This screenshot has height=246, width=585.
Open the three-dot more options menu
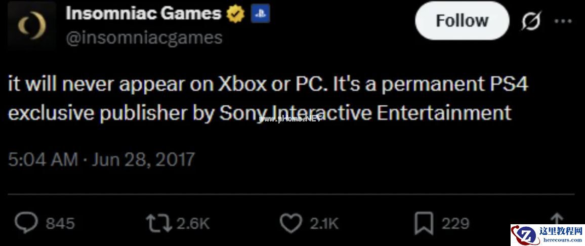click(563, 21)
